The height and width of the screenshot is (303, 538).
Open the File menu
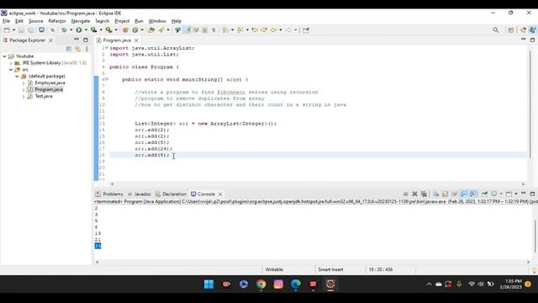(6, 21)
